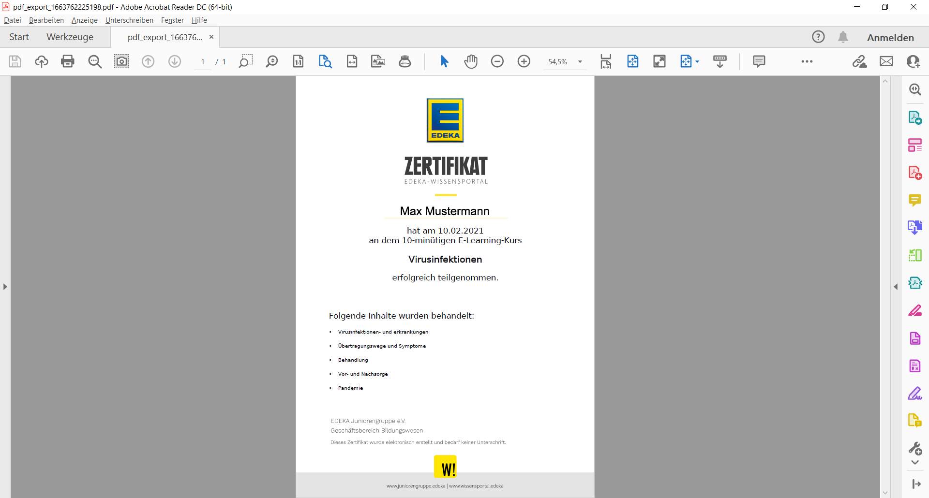929x498 pixels.
Task: Expand page display options arrow
Action: 697,61
